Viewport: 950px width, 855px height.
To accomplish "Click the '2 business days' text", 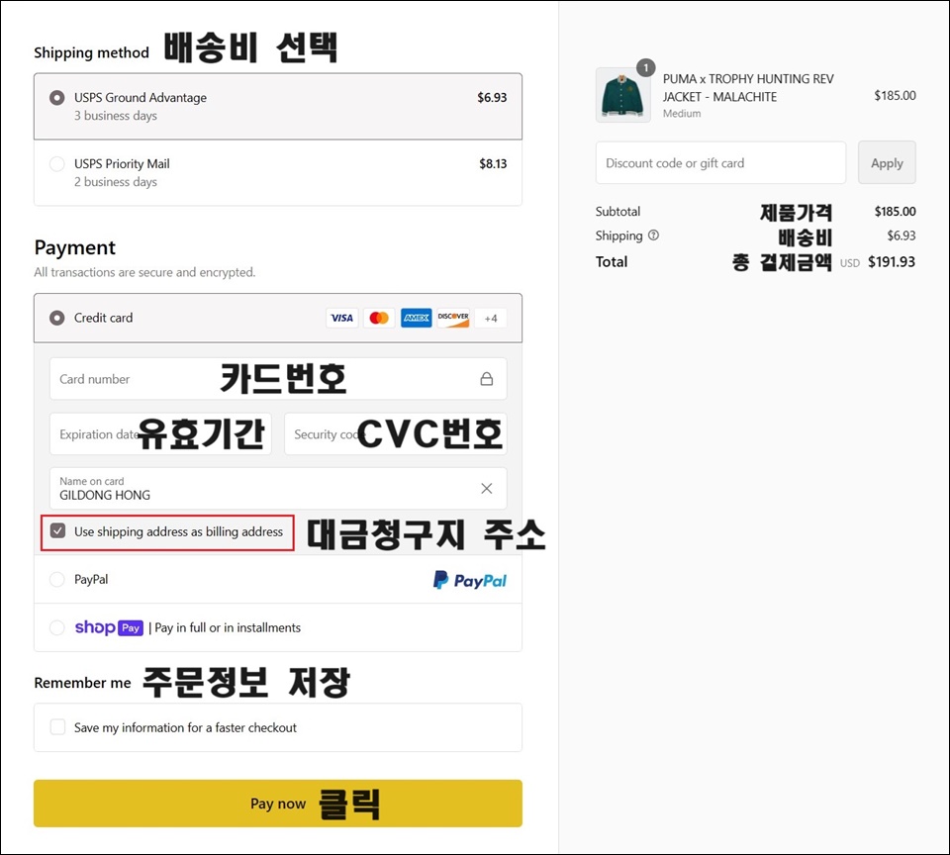I will click(116, 182).
